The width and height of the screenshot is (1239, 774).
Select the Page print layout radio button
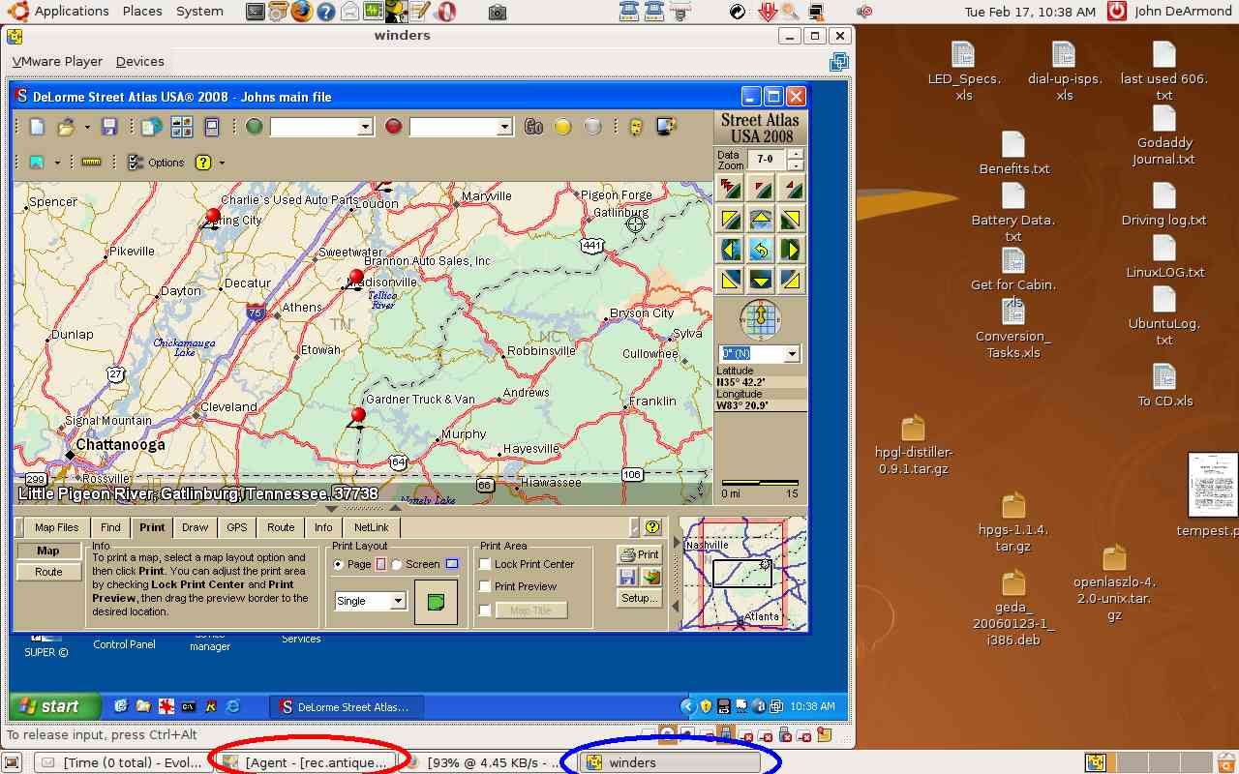[x=338, y=564]
